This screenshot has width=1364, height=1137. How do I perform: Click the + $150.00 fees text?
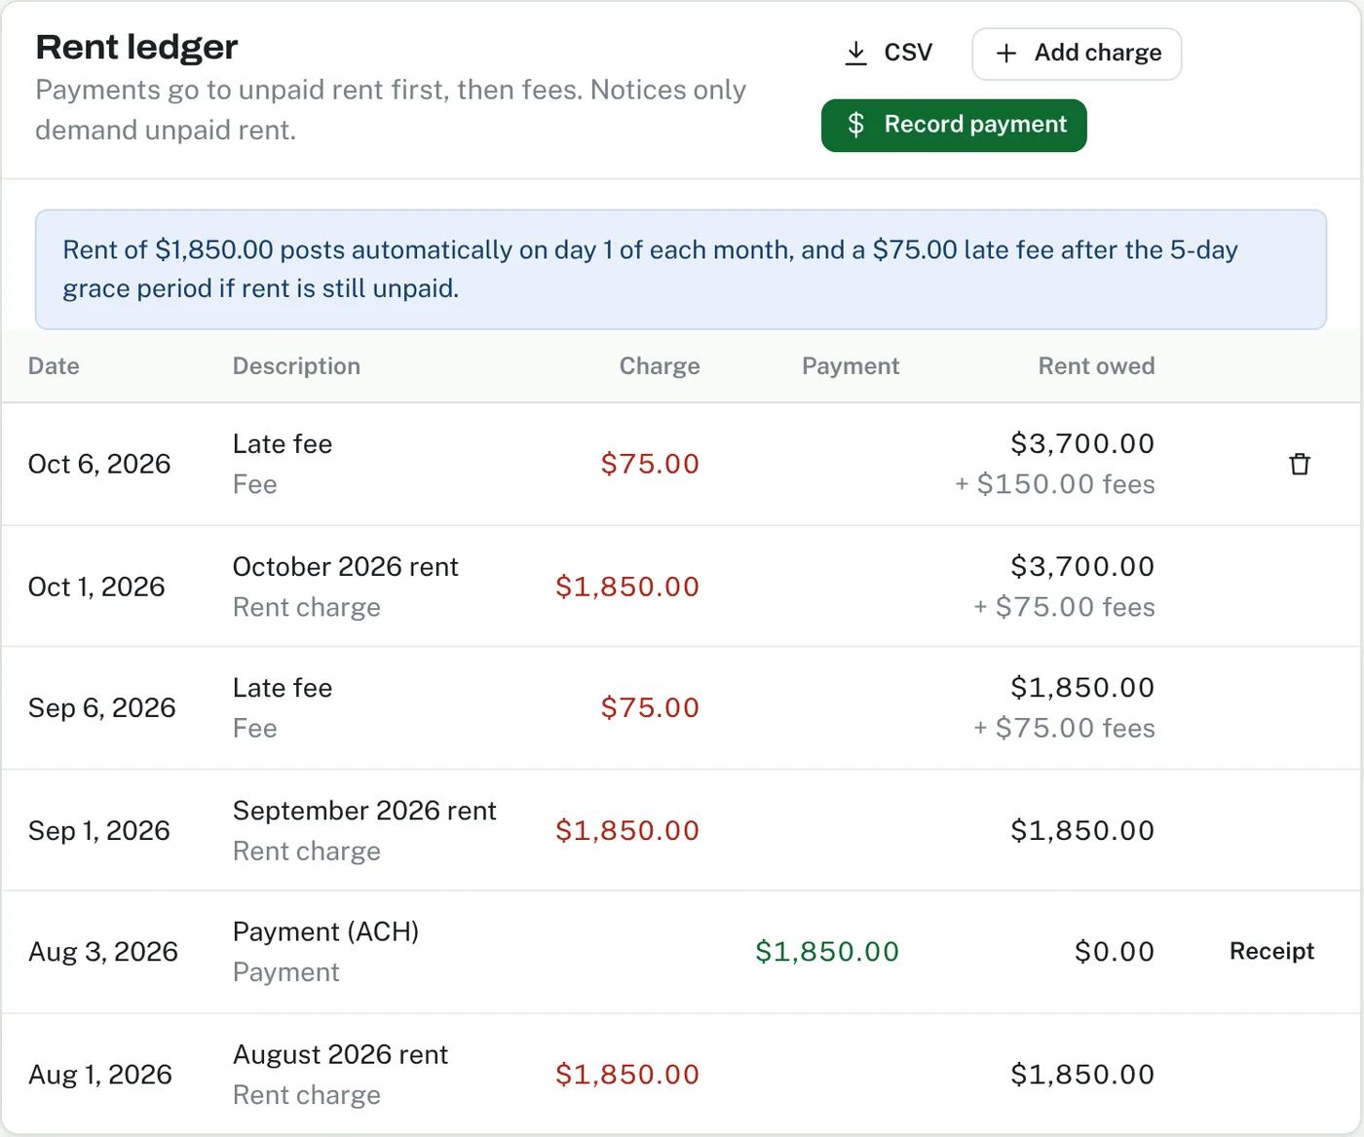(1055, 484)
